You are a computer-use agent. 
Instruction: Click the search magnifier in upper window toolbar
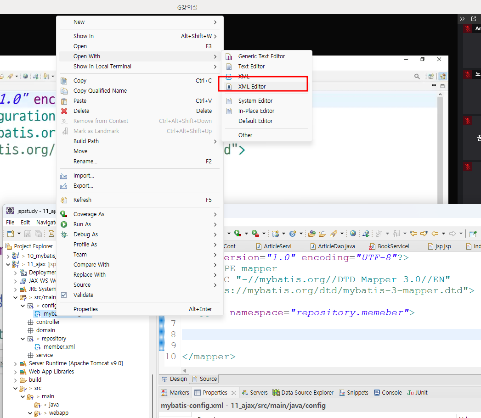tap(417, 76)
